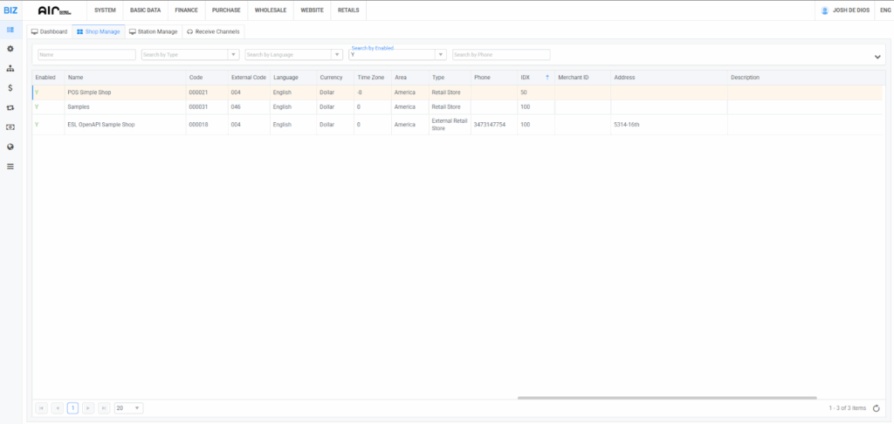Click the gear settings icon in left sidebar
The width and height of the screenshot is (894, 424).
10,49
